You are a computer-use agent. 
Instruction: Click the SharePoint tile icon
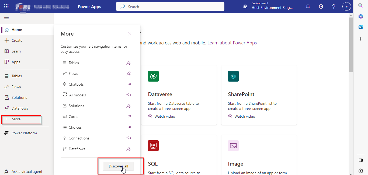pos(233,76)
